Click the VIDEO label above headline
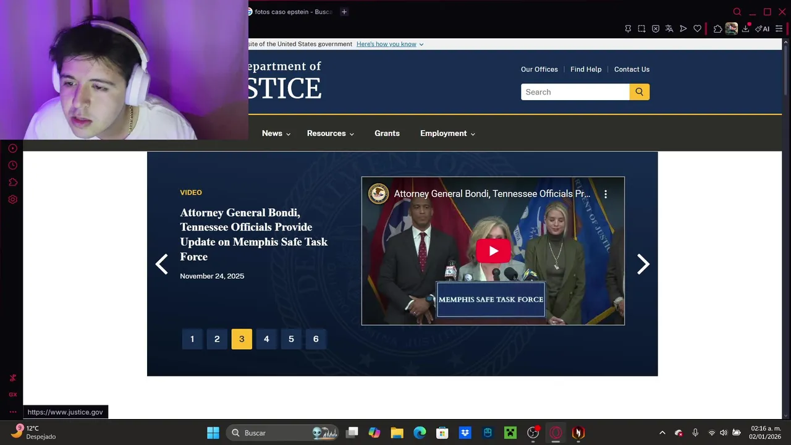 tap(191, 193)
